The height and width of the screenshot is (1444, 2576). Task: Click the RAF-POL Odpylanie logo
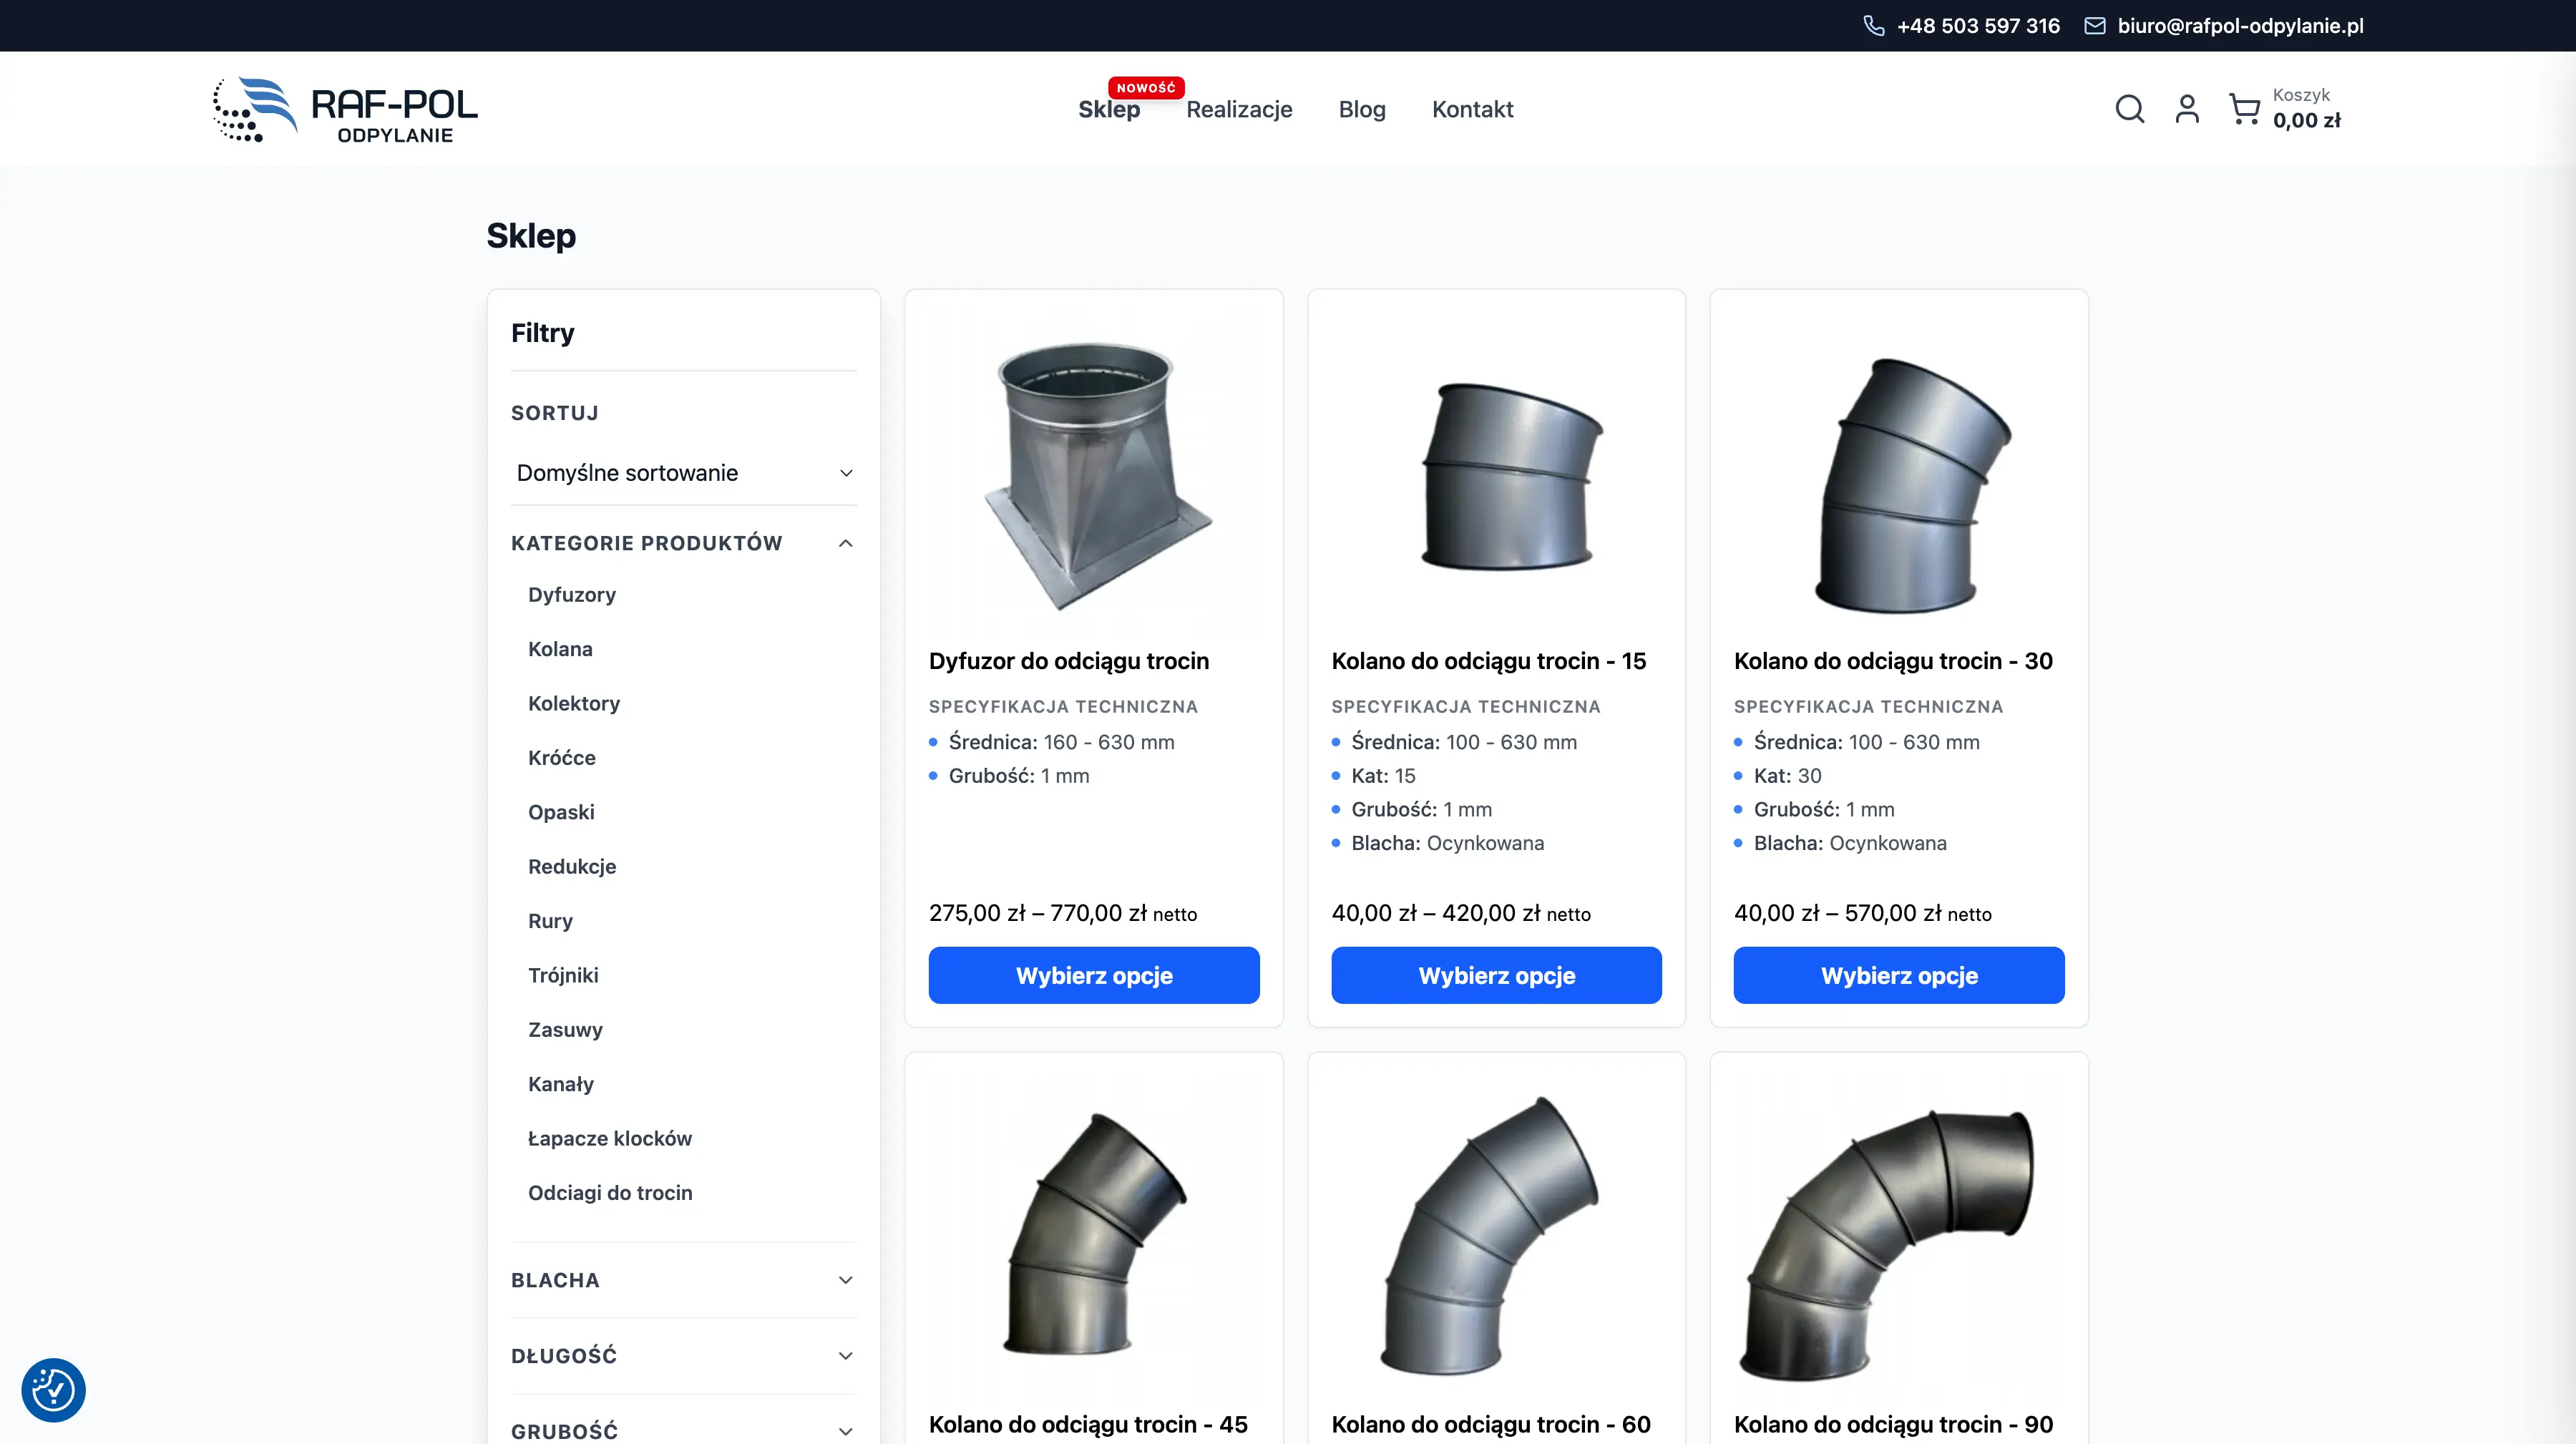[x=345, y=110]
